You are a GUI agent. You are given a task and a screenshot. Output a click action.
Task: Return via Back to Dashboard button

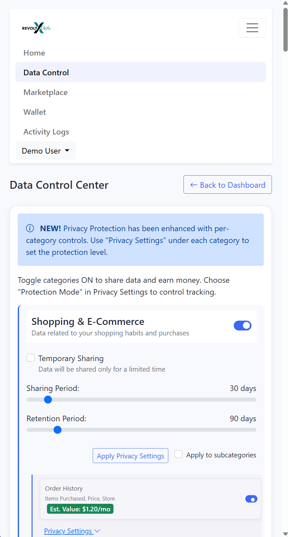[x=227, y=184]
